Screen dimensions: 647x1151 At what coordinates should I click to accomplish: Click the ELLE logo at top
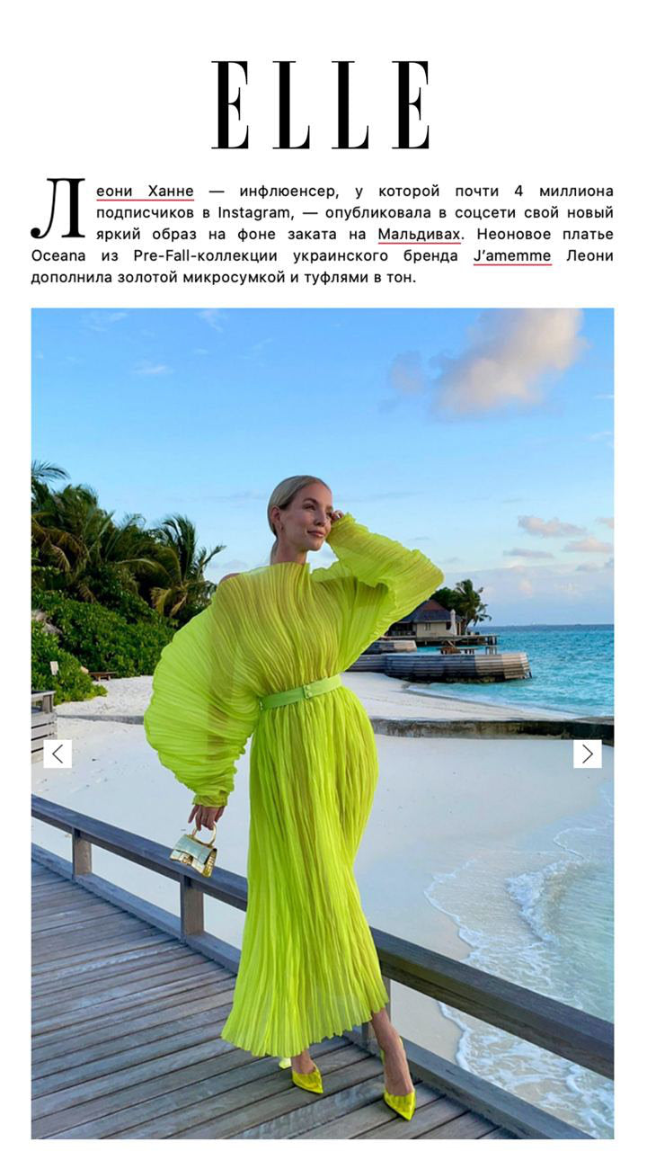click(321, 104)
